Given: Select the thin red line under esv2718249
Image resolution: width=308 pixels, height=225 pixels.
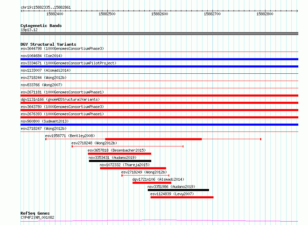Looking at the screenshot, I should click(145, 175).
